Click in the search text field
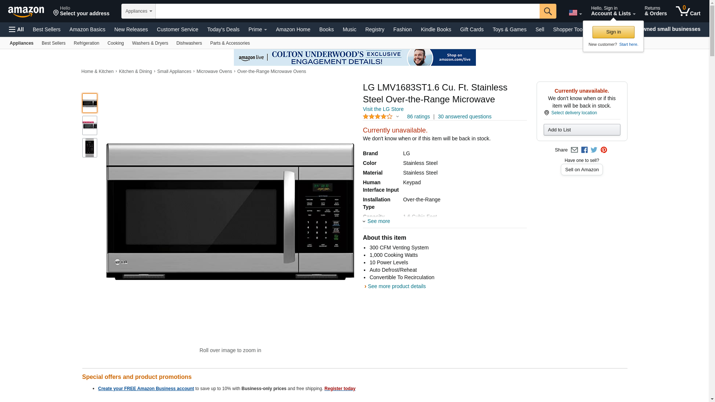The height and width of the screenshot is (402, 715). 347,11
